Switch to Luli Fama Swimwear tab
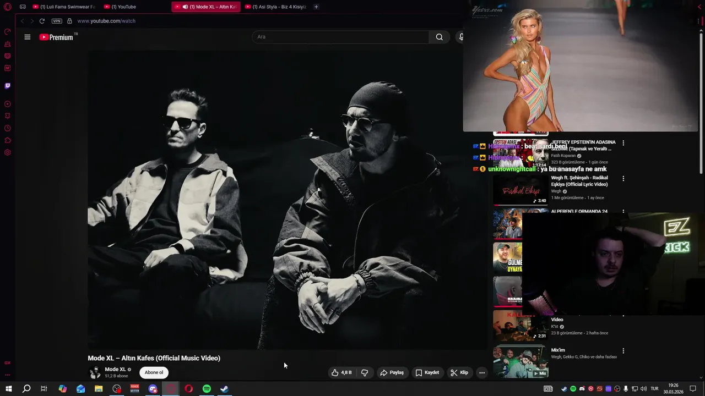The image size is (705, 396). pyautogui.click(x=64, y=7)
